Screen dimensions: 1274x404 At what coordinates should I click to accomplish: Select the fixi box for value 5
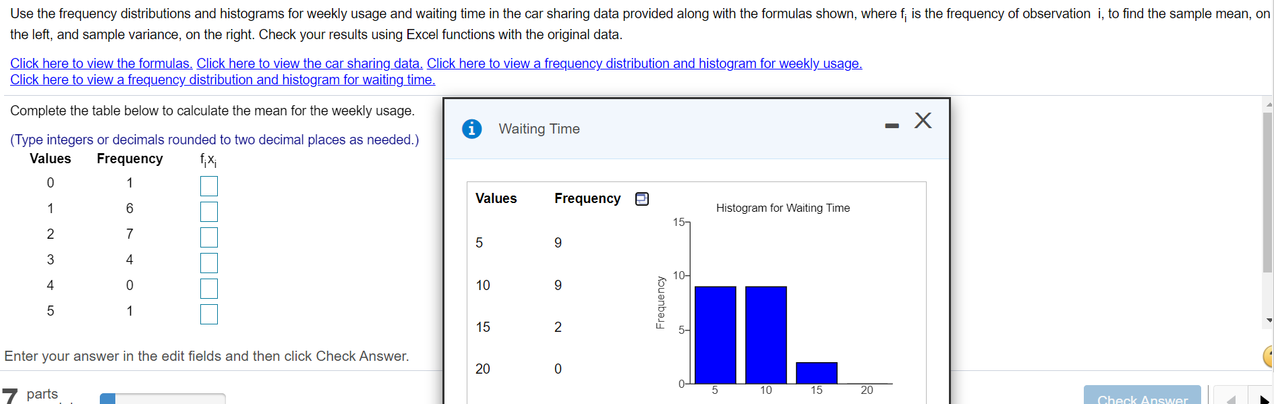208,314
